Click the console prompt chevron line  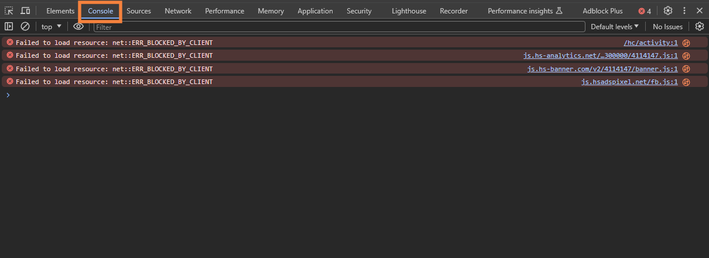click(x=351, y=95)
